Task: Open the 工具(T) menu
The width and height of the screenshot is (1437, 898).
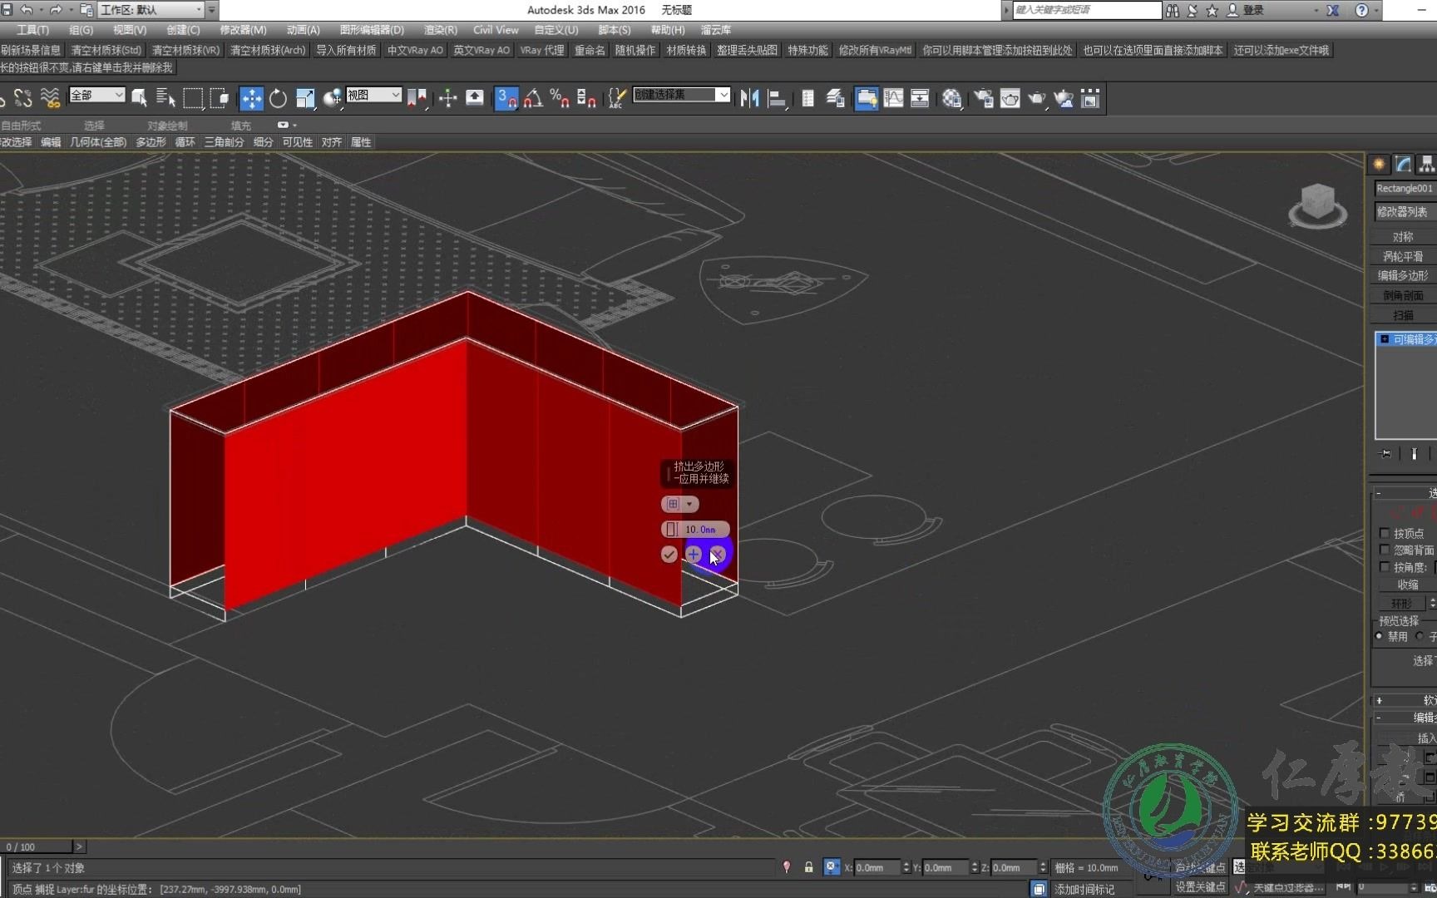Action: point(32,30)
